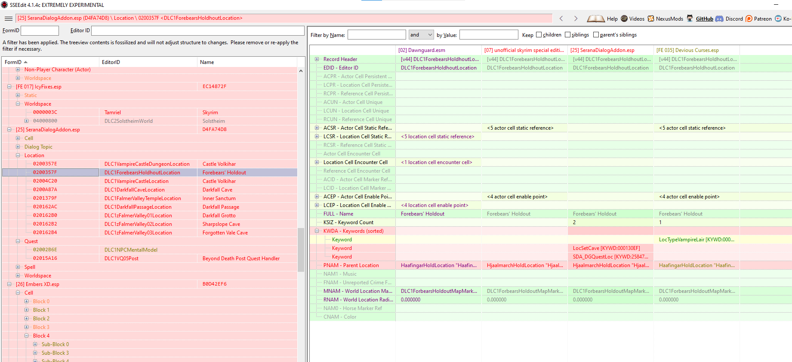This screenshot has width=792, height=362.
Task: Focus the by Value filter field
Action: pyautogui.click(x=489, y=35)
